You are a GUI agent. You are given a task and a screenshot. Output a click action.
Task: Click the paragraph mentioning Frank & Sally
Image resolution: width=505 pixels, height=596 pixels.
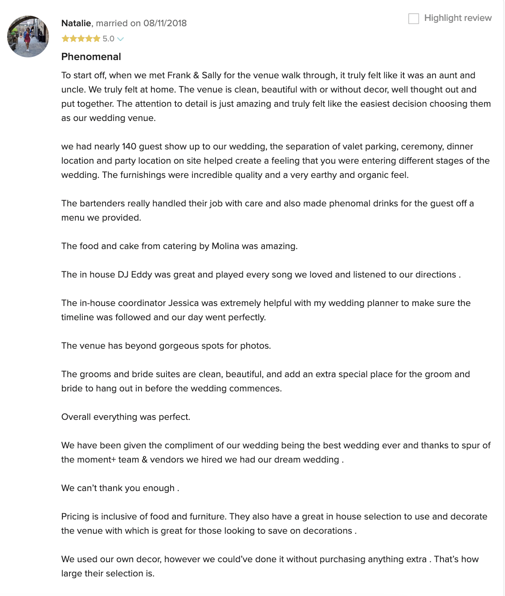pyautogui.click(x=276, y=97)
